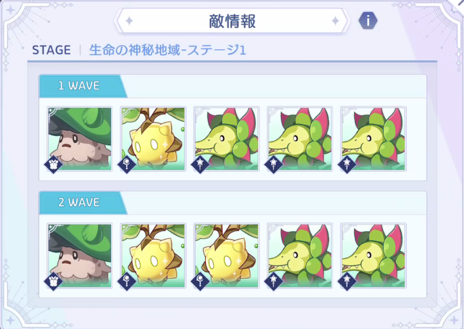Image resolution: width=464 pixels, height=329 pixels.
Task: Open the info icon beside 敵情報 title
Action: click(x=368, y=21)
